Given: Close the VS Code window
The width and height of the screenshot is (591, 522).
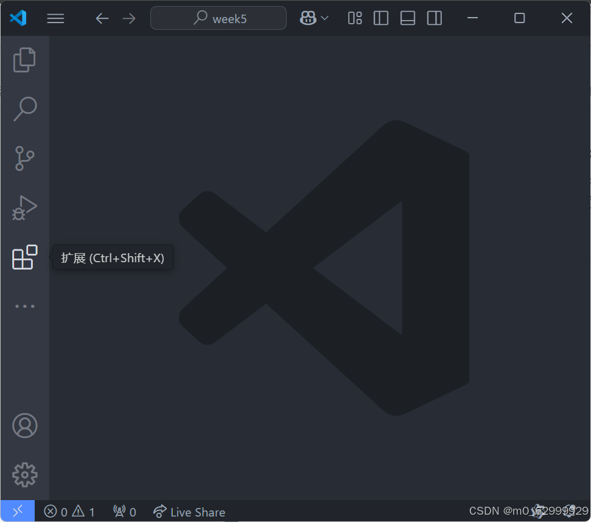Looking at the screenshot, I should pos(567,18).
